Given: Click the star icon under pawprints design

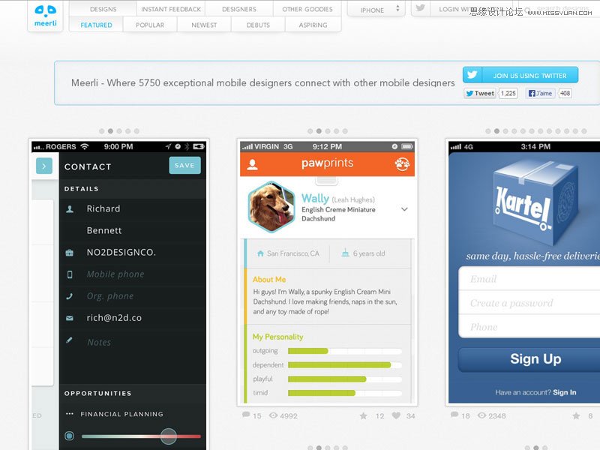Looking at the screenshot, I should tap(363, 415).
